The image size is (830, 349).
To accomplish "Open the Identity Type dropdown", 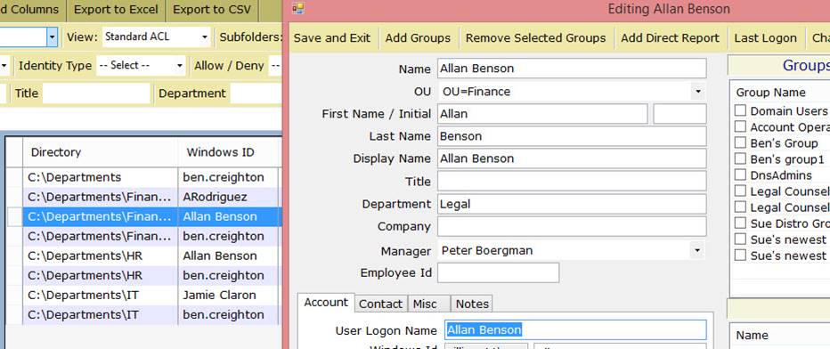I will pyautogui.click(x=180, y=66).
